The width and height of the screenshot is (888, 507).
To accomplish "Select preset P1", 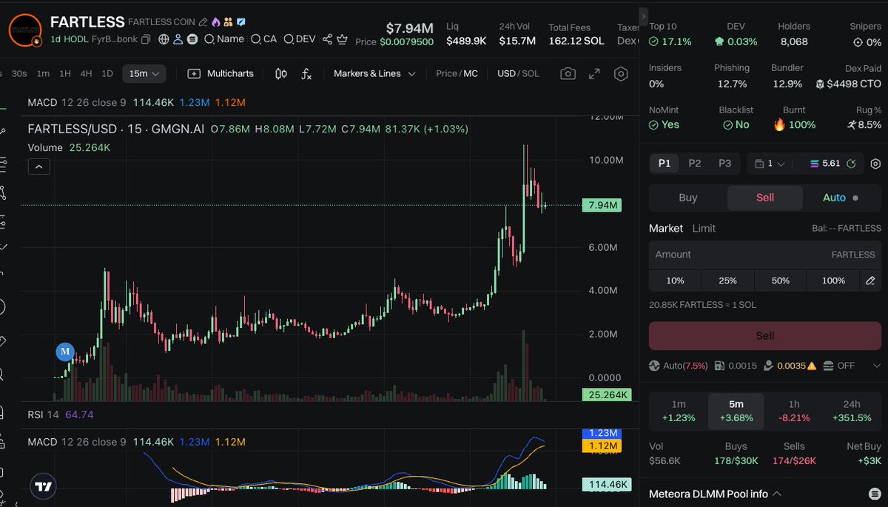I will pyautogui.click(x=665, y=164).
